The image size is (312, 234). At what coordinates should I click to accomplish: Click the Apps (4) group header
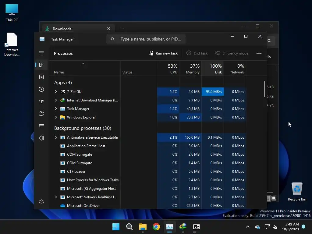(63, 82)
